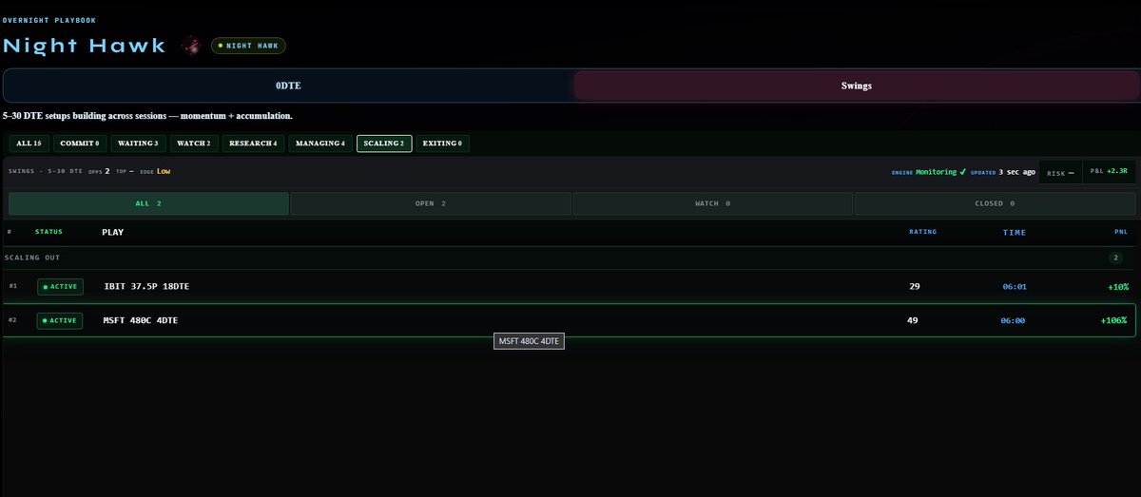Image resolution: width=1141 pixels, height=497 pixels.
Task: Select the WAITING 3 filter chip
Action: click(138, 143)
